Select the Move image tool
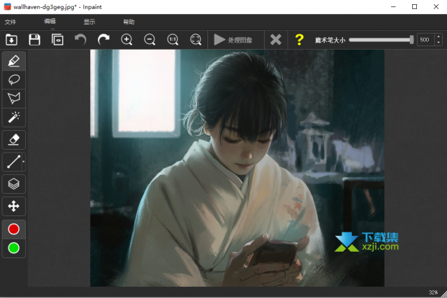 [x=14, y=206]
